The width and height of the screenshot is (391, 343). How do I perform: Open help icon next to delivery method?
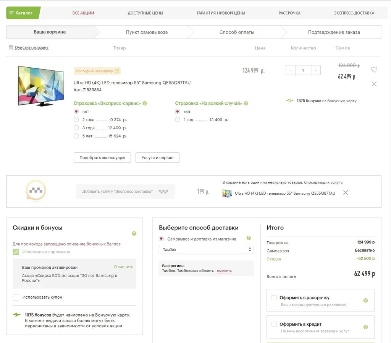point(249,238)
